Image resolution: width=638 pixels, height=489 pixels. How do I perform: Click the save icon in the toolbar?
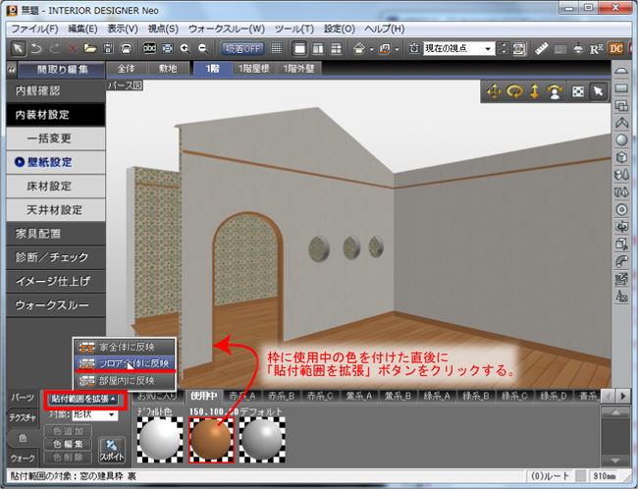pyautogui.click(x=108, y=48)
